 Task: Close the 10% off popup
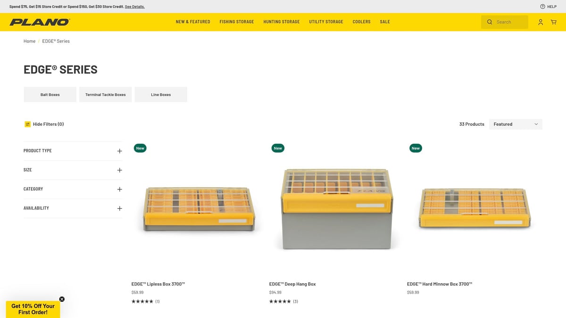pyautogui.click(x=62, y=299)
